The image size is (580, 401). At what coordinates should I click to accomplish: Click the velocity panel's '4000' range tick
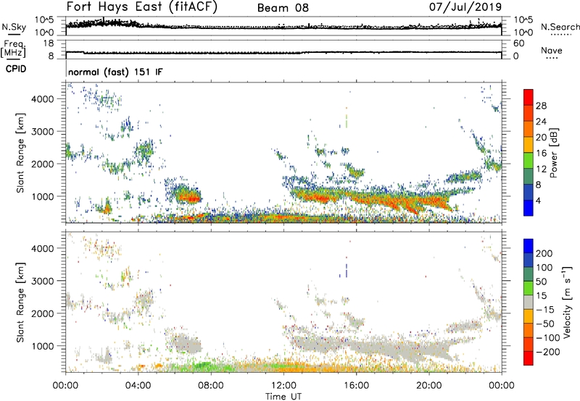tap(43, 248)
